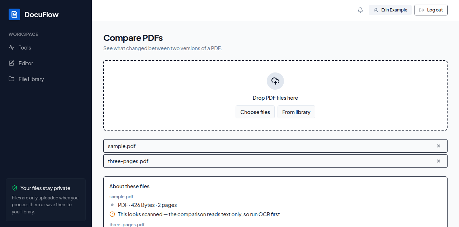Click the Log out button
Image resolution: width=459 pixels, height=227 pixels.
coord(431,10)
